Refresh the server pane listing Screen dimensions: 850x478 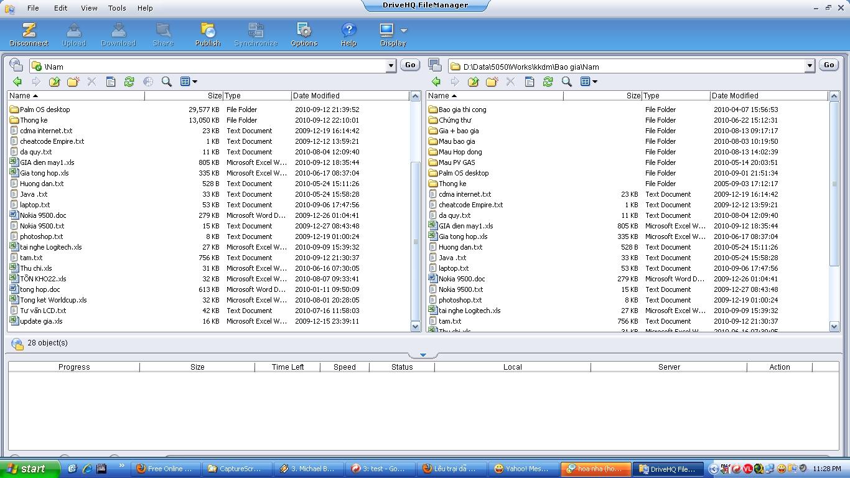129,82
